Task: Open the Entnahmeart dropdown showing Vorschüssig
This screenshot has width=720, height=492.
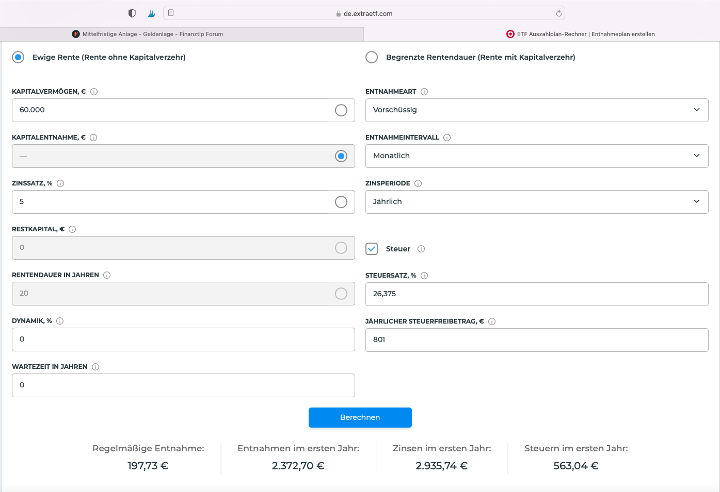Action: pyautogui.click(x=536, y=110)
